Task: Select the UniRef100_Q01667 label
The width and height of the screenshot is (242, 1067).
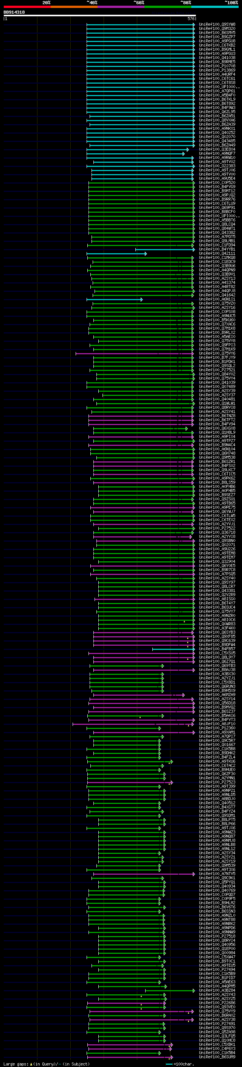Action: [217, 745]
